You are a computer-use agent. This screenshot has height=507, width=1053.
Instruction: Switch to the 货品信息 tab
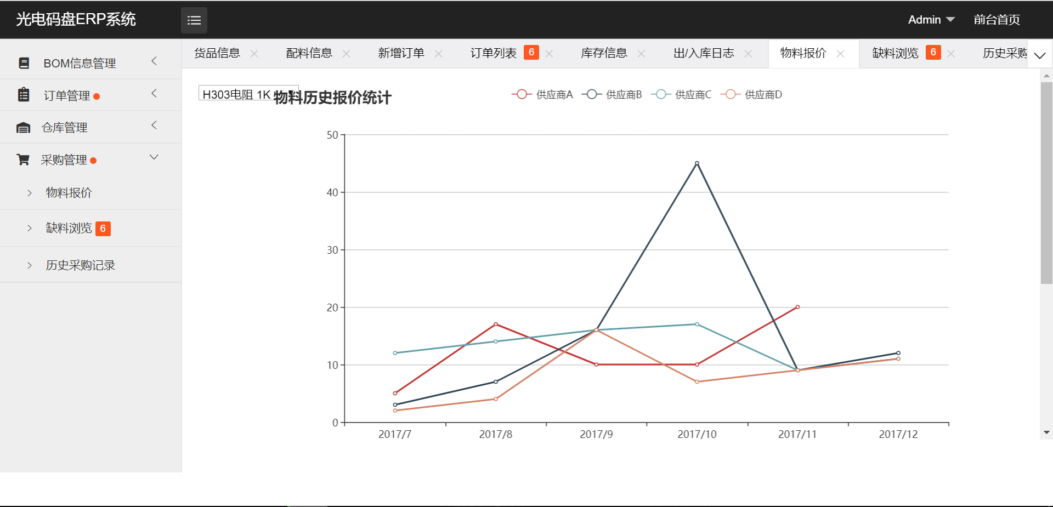pos(216,53)
